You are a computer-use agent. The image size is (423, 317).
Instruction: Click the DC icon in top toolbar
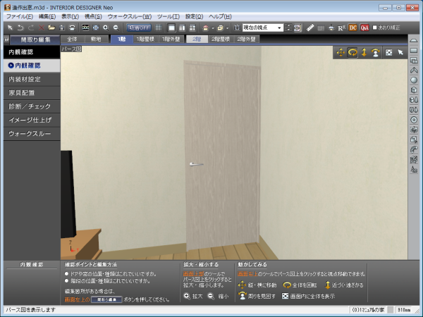click(353, 27)
